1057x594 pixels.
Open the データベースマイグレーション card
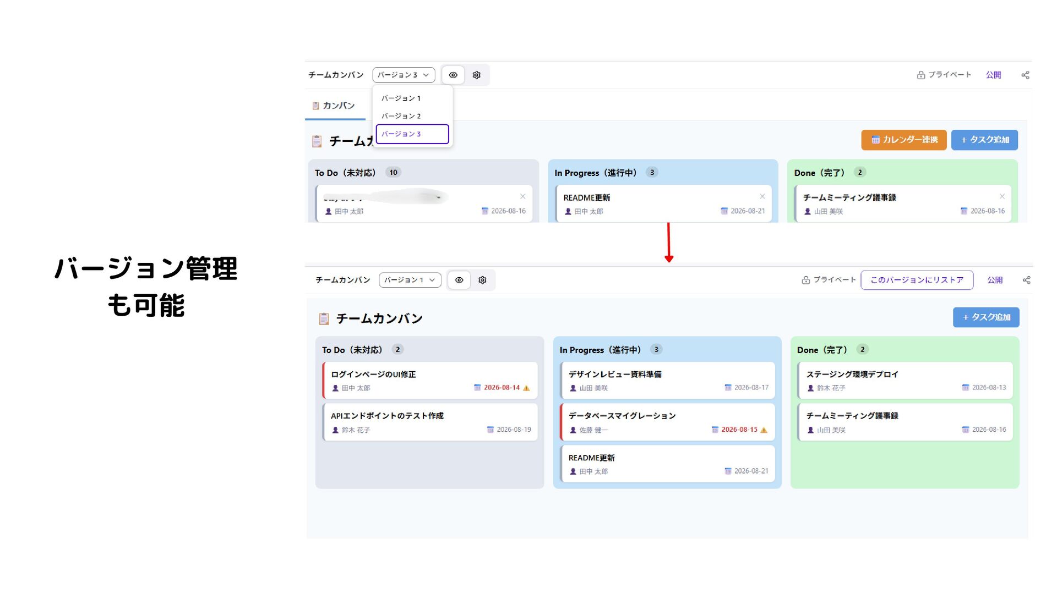[667, 422]
